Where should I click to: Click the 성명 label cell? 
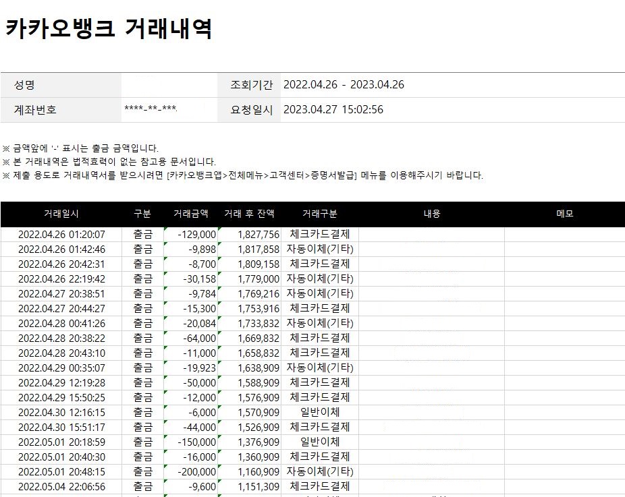tap(61, 85)
